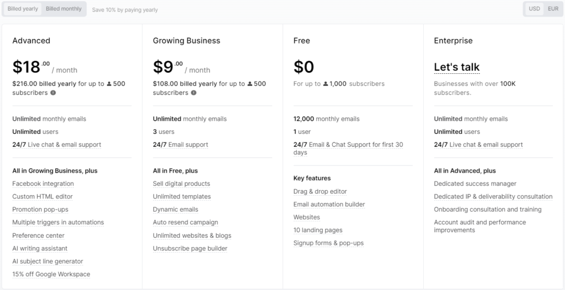
Task: Click person icon beside 500 in Growing Business
Action: coord(250,84)
